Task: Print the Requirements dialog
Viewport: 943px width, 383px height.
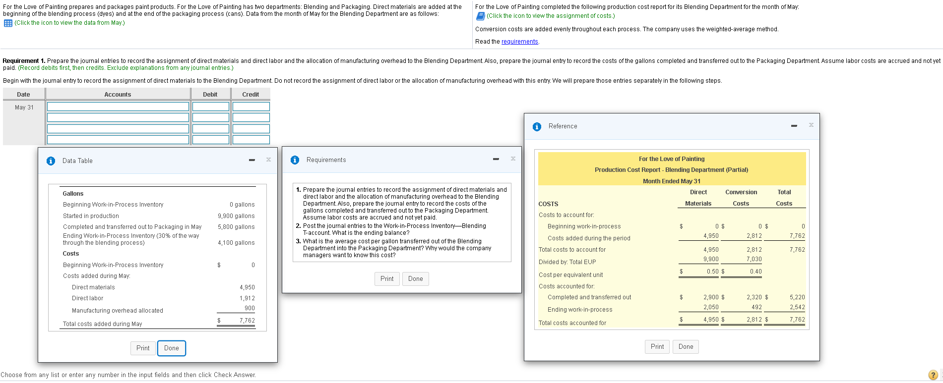Action: [387, 279]
